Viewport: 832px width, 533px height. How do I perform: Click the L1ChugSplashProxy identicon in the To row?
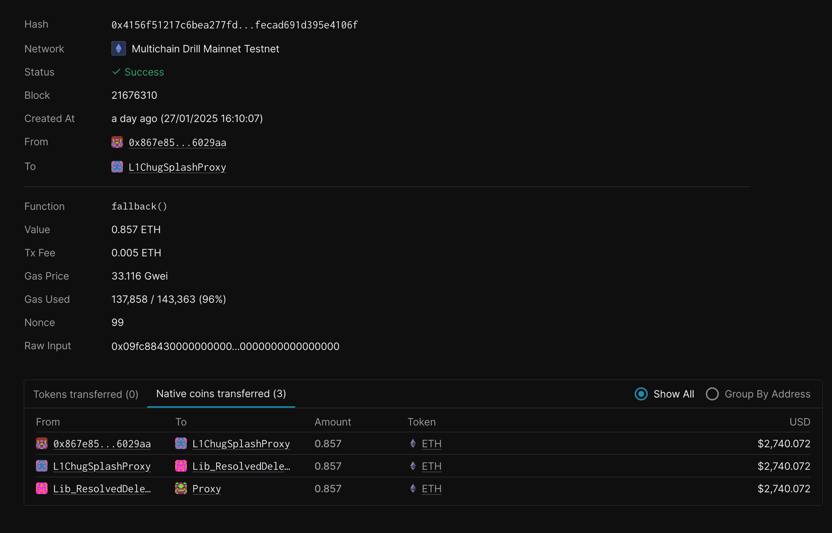point(117,167)
